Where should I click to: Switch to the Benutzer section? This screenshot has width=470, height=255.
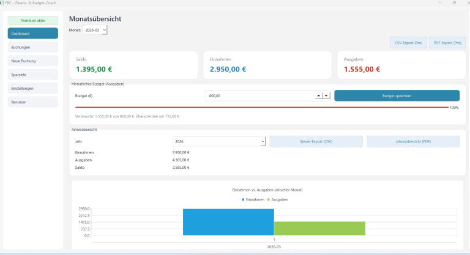[33, 102]
